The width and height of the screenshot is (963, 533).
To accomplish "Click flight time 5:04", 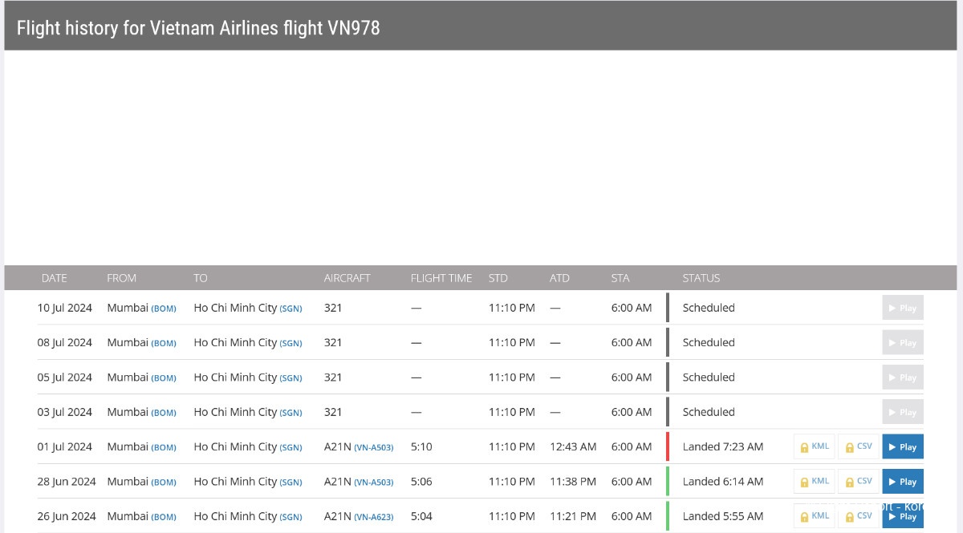I will pyautogui.click(x=421, y=516).
